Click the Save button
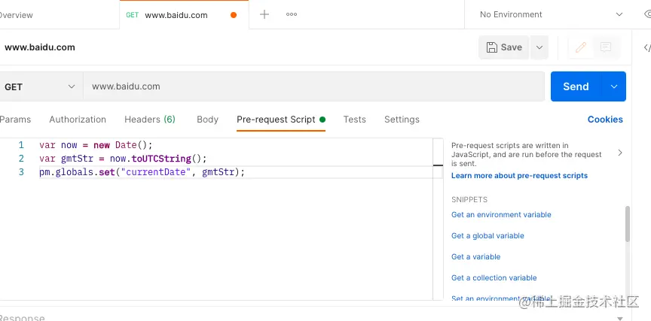The height and width of the screenshot is (321, 651). [x=504, y=47]
